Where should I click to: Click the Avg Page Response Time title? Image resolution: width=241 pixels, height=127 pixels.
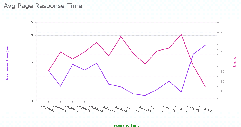(x=43, y=6)
